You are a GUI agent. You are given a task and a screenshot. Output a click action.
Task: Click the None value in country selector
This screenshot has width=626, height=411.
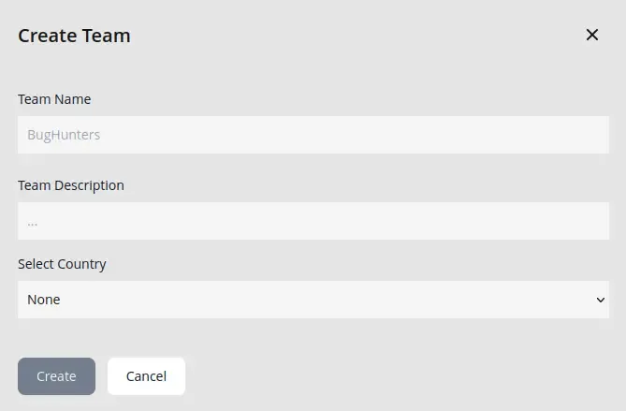pos(44,300)
